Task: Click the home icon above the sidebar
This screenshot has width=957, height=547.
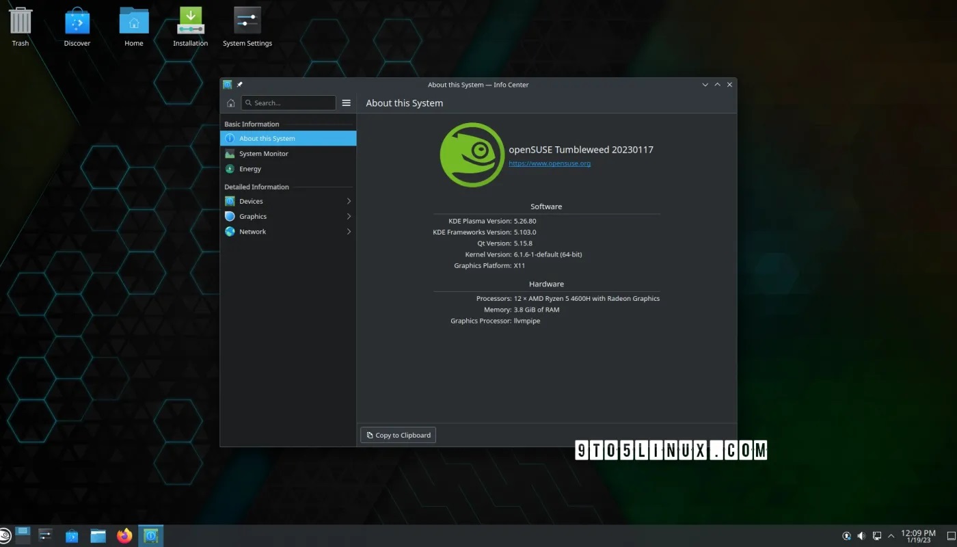Action: pyautogui.click(x=231, y=103)
